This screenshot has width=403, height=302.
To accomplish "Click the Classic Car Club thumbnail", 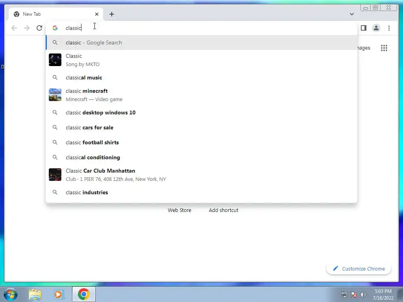I will [x=55, y=175].
